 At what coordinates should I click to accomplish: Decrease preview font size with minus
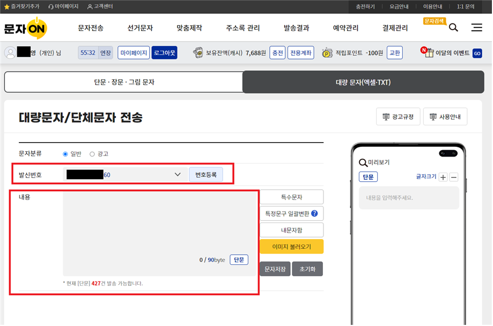(454, 177)
